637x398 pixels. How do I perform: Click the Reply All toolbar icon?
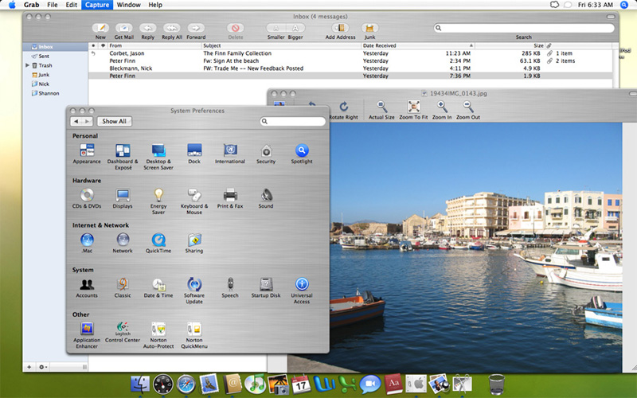171,28
